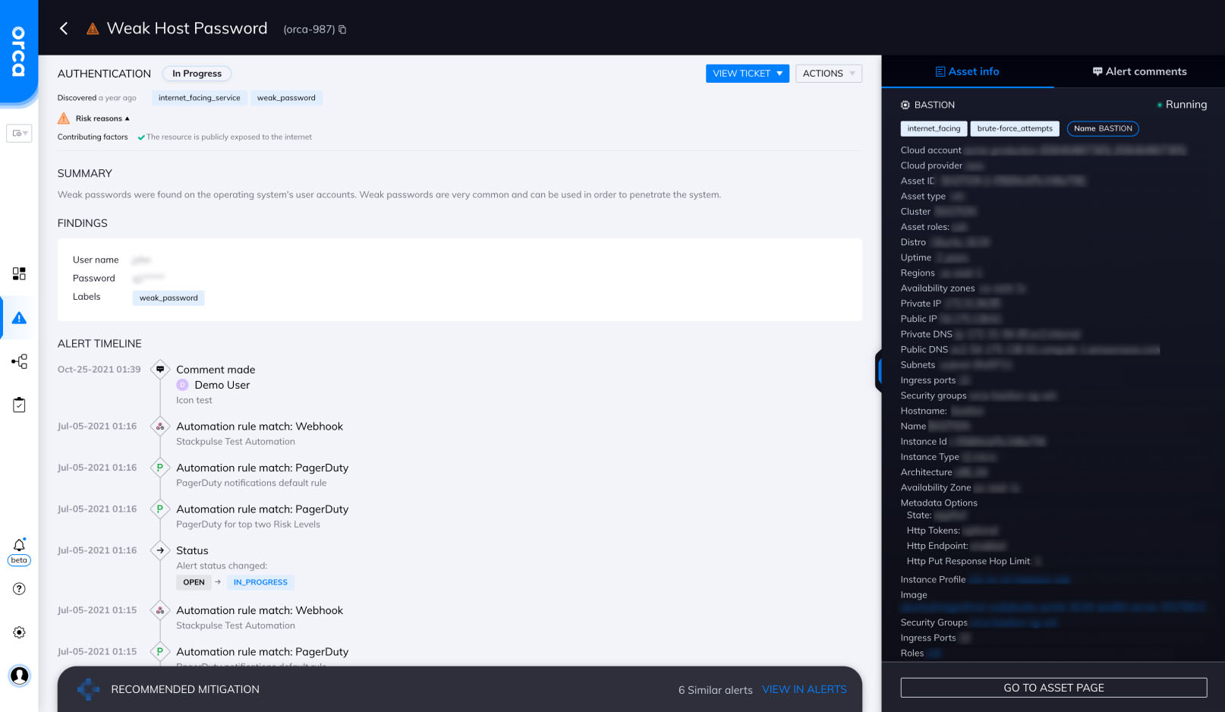
Task: Click the Running status indicator
Action: pos(1182,105)
